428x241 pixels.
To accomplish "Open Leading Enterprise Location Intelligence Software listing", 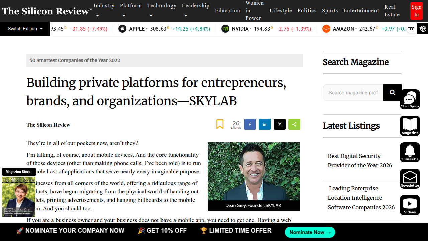I will point(361,198).
